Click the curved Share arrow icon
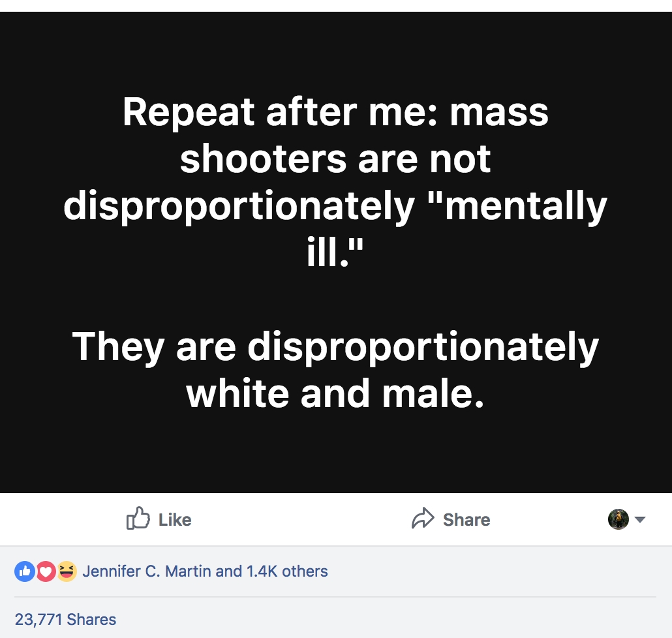Viewport: 672px width, 638px height. click(423, 519)
